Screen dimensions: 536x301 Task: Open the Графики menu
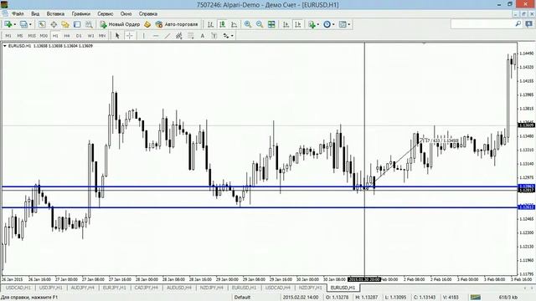[81, 14]
